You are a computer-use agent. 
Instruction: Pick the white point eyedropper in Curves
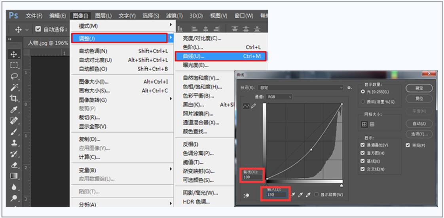click(x=308, y=195)
